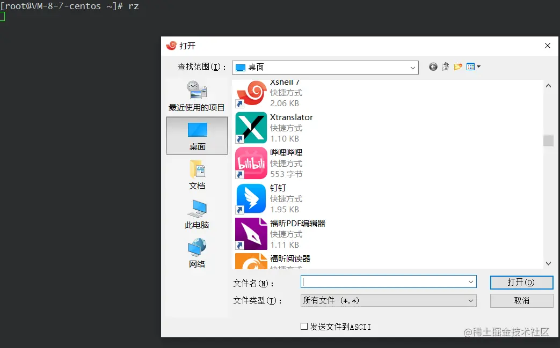Click the 1.11 KB size text
This screenshot has height=348, width=560.
(285, 245)
